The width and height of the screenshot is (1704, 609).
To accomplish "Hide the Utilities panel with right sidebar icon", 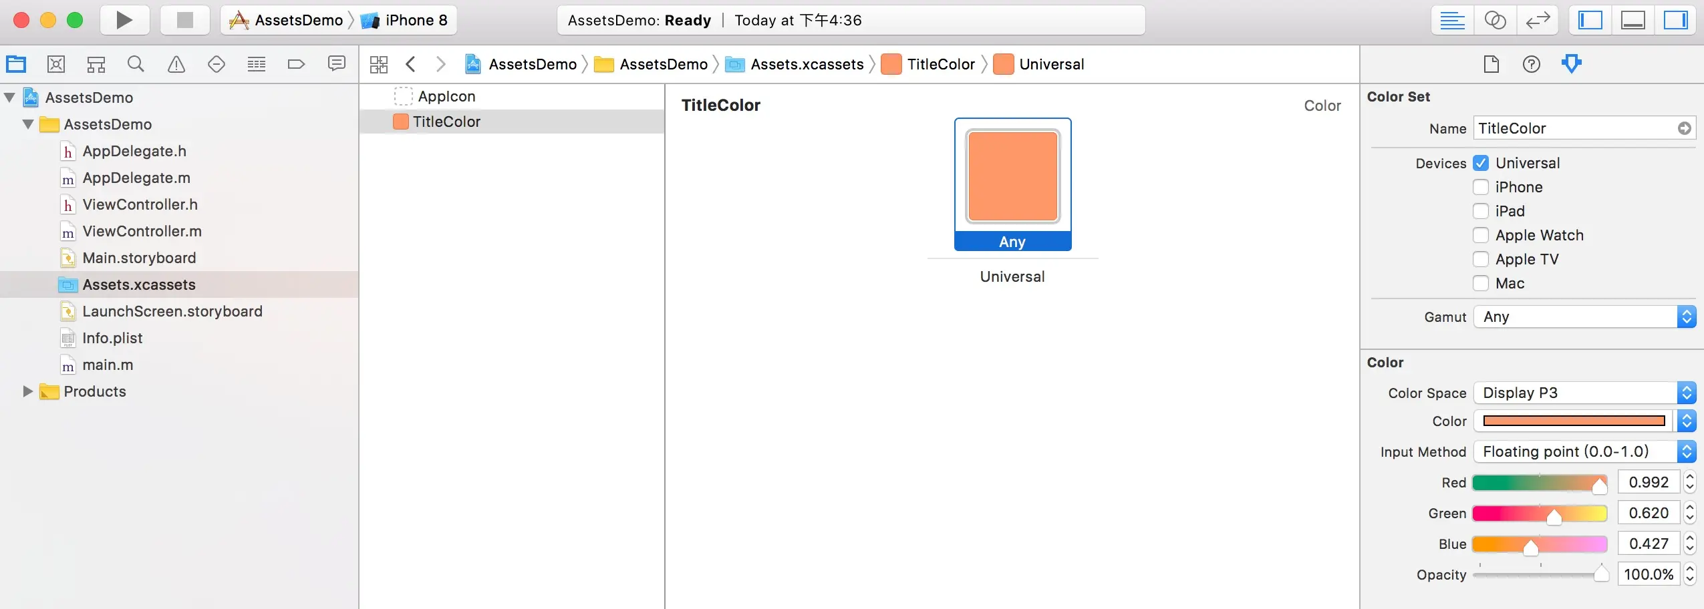I will click(1676, 20).
